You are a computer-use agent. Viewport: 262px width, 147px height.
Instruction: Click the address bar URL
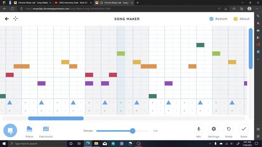point(68,9)
